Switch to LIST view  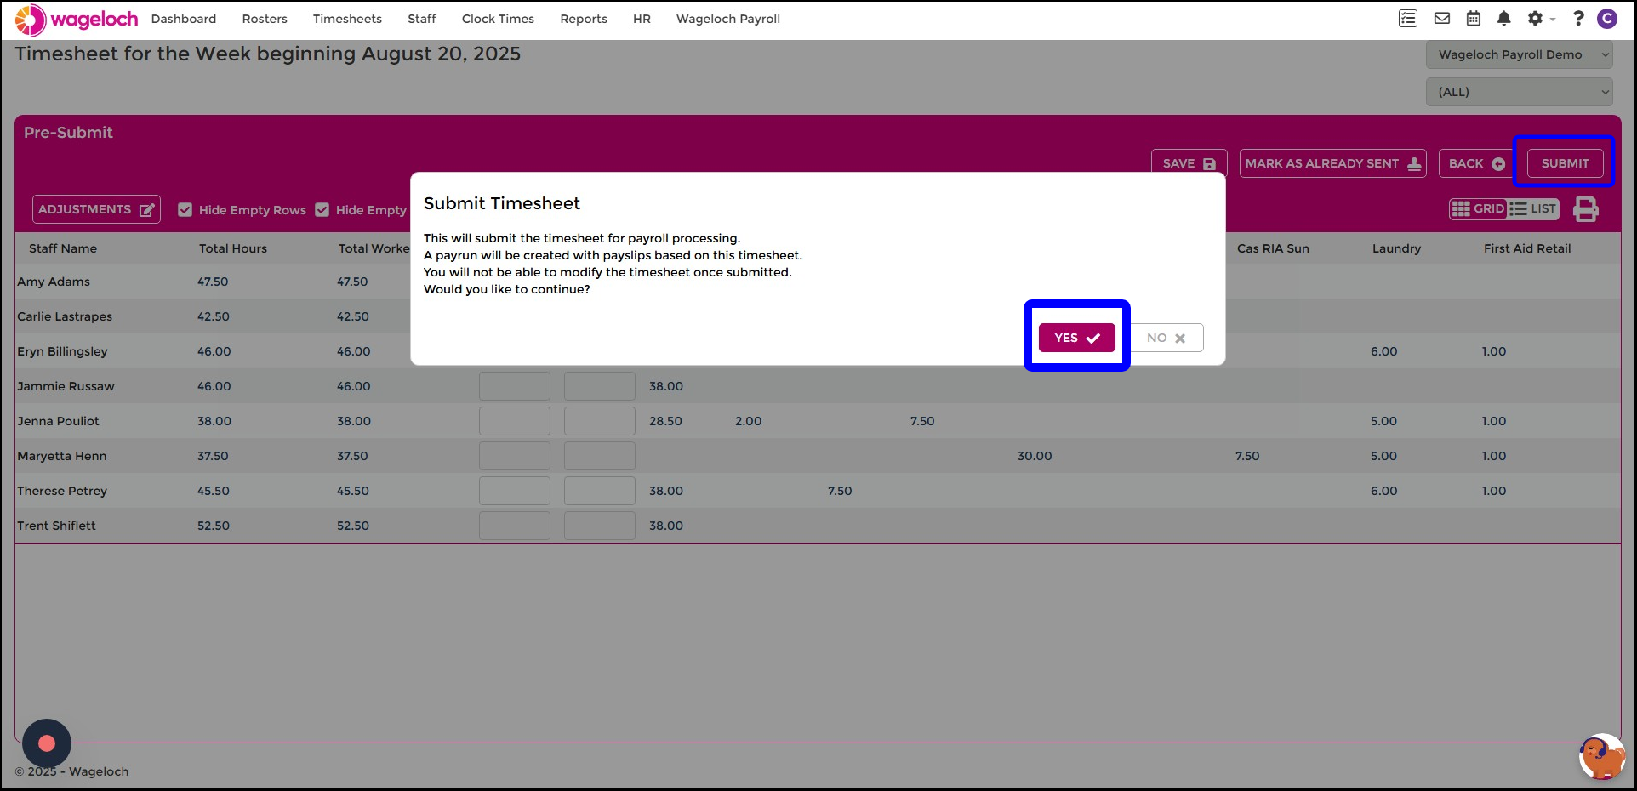tap(1533, 209)
